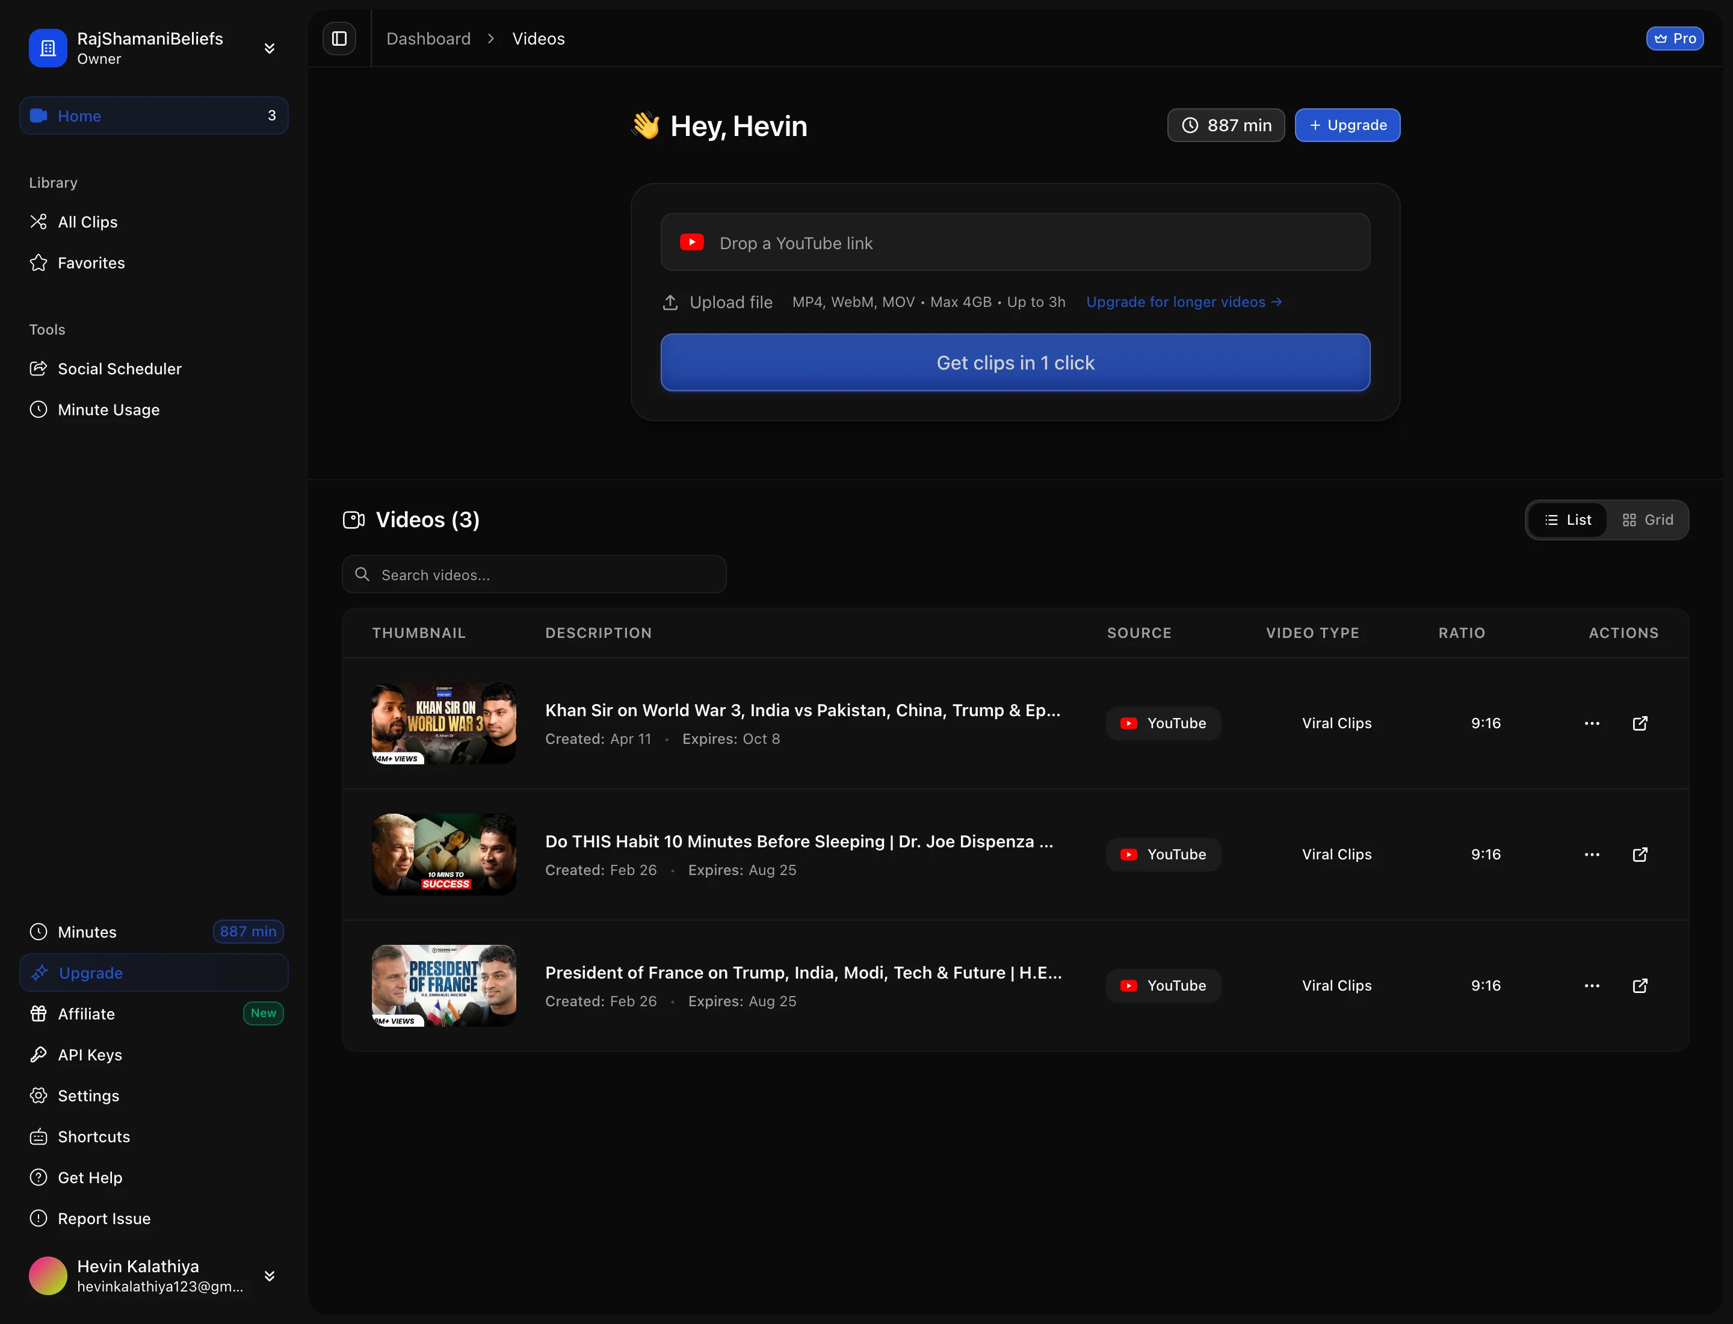Toggle the sidebar panel icon

[x=339, y=39]
